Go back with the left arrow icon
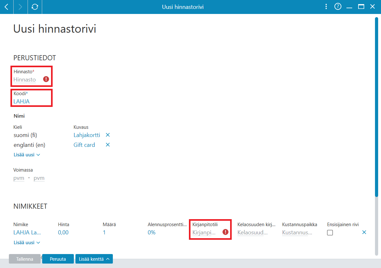Screen dimensions: 381x268 pos(7,7)
